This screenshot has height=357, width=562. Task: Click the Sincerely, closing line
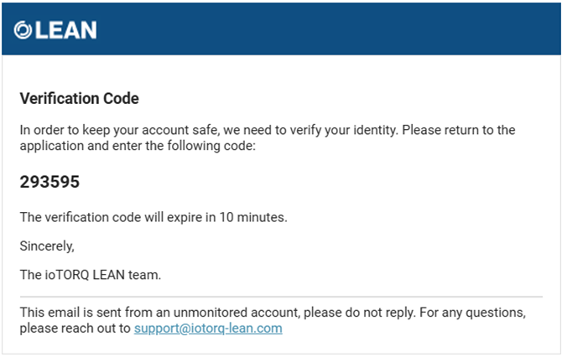pos(47,246)
